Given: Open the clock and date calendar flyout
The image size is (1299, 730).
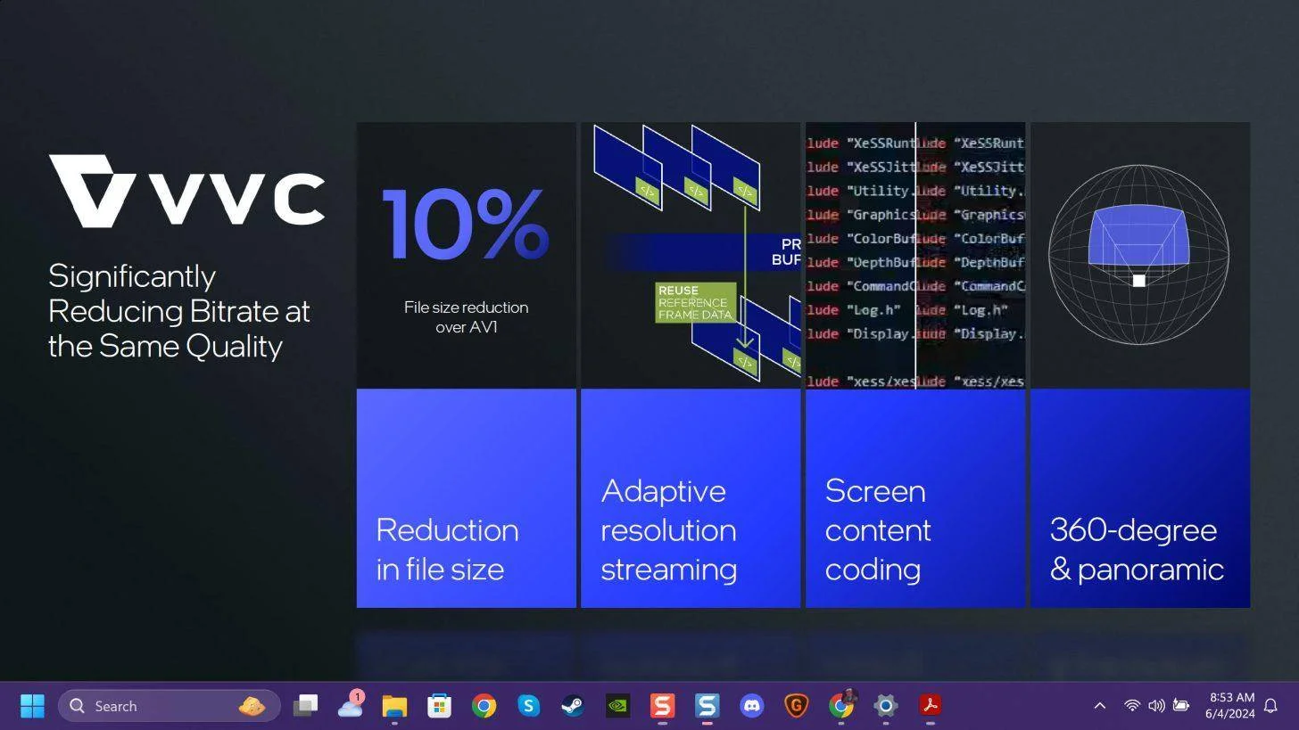Looking at the screenshot, I should 1230,706.
